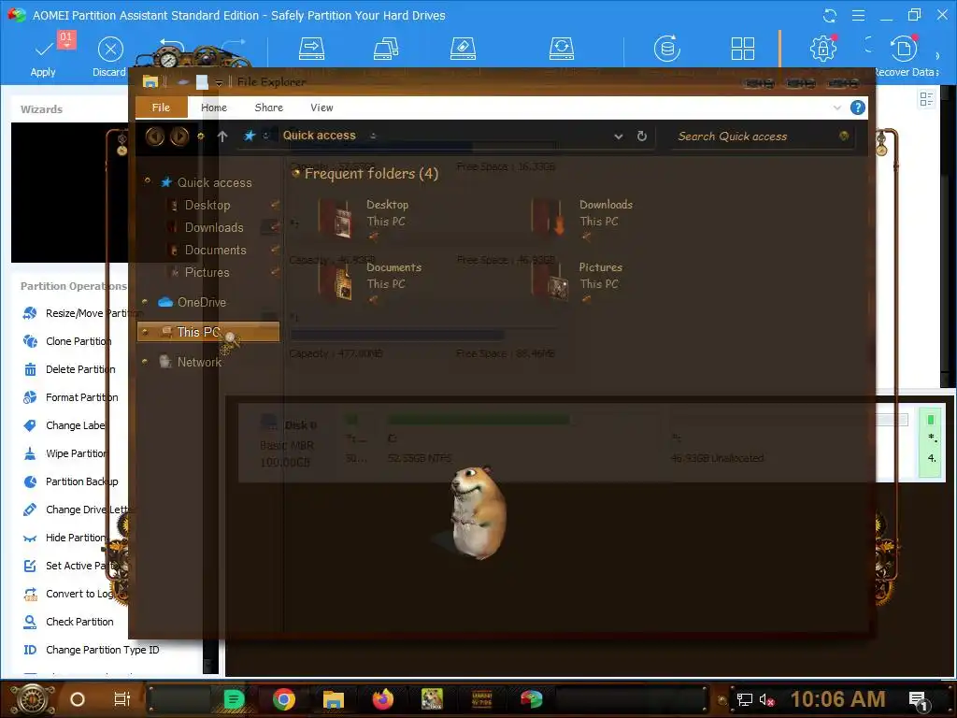Click the wipe disk eraser icon in AOMEI toolbar
The height and width of the screenshot is (718, 957).
[x=463, y=49]
